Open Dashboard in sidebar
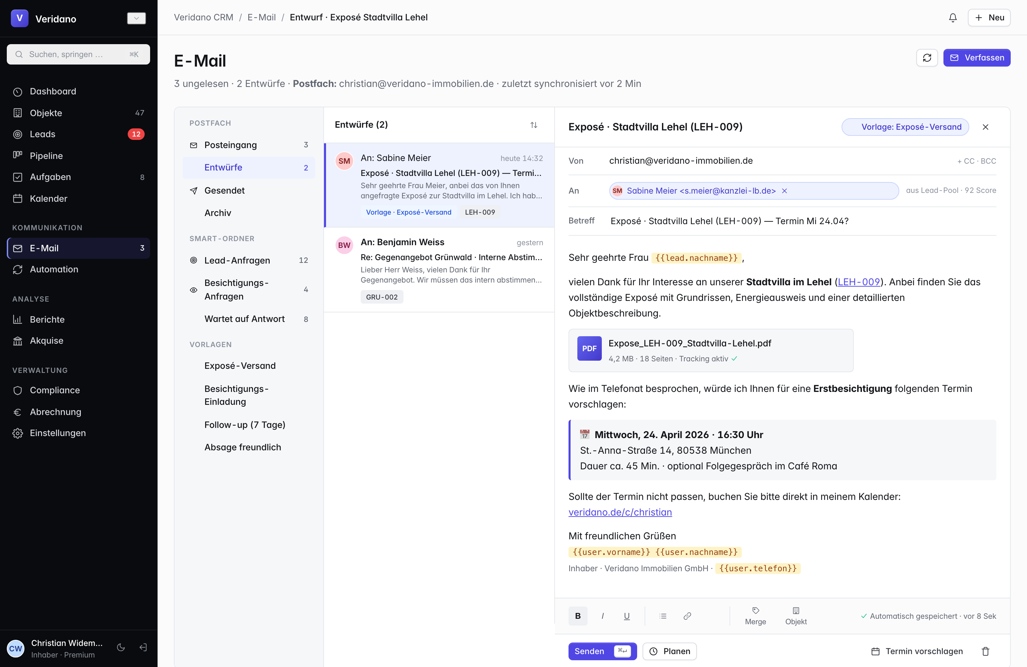 click(78, 91)
